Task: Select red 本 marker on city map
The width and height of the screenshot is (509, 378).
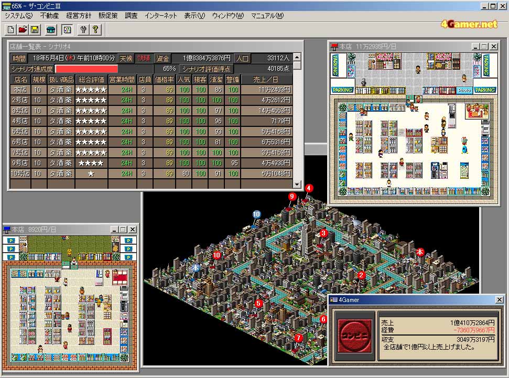Action: [420, 252]
